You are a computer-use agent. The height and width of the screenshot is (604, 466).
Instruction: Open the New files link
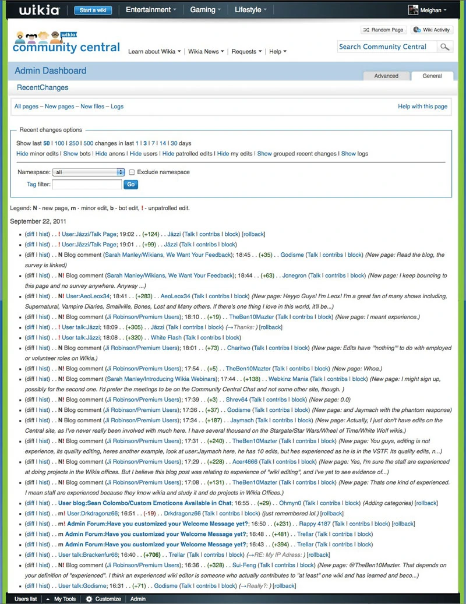pos(93,107)
